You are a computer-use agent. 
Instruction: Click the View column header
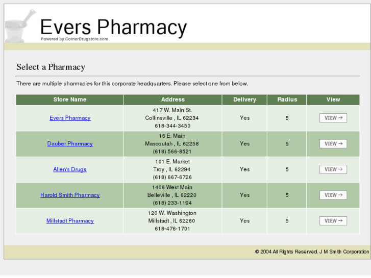point(333,99)
